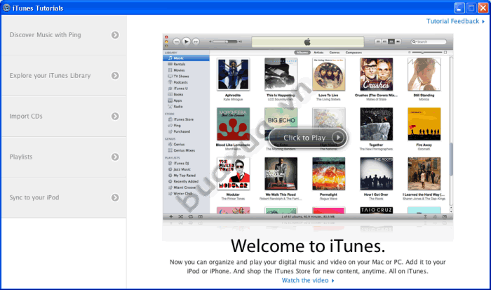This screenshot has height=290, width=491.
Task: Open the Import CDs tutorial
Action: (x=64, y=117)
